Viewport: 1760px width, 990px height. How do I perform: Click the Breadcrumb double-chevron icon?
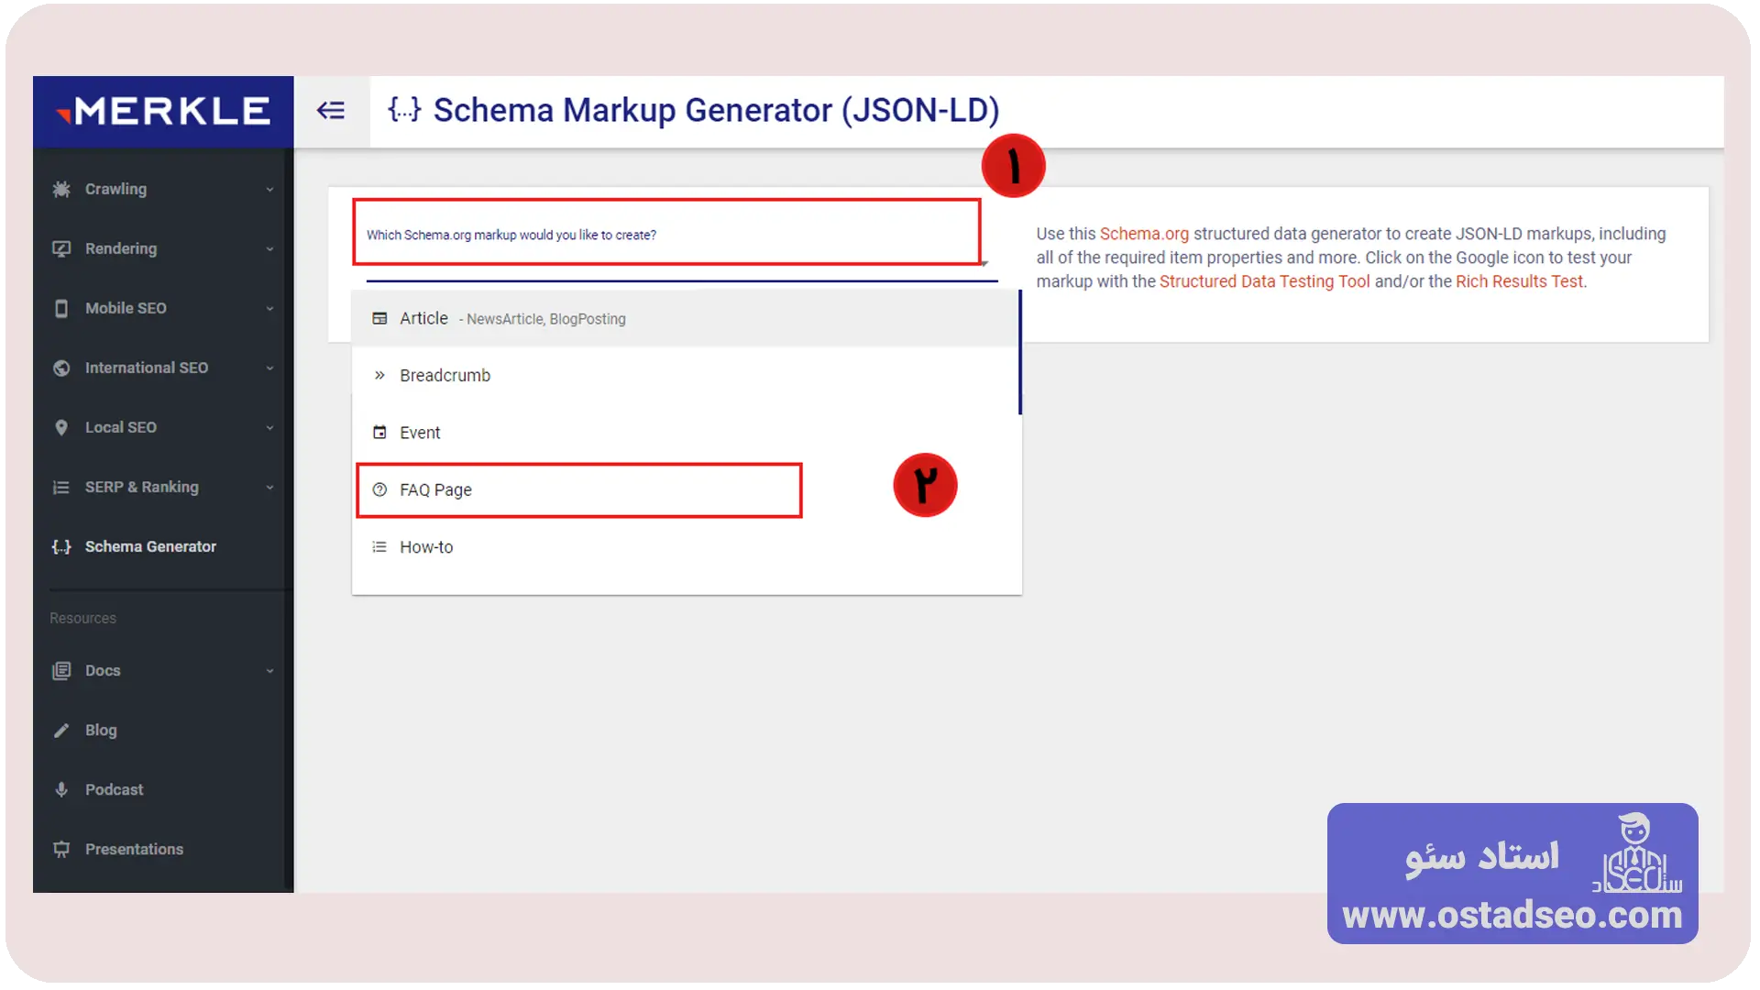click(379, 375)
